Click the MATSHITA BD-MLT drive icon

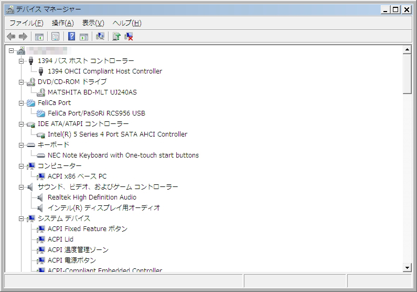pos(41,92)
